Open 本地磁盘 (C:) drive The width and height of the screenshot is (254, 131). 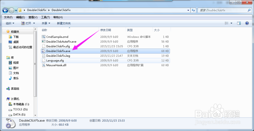click(21, 104)
